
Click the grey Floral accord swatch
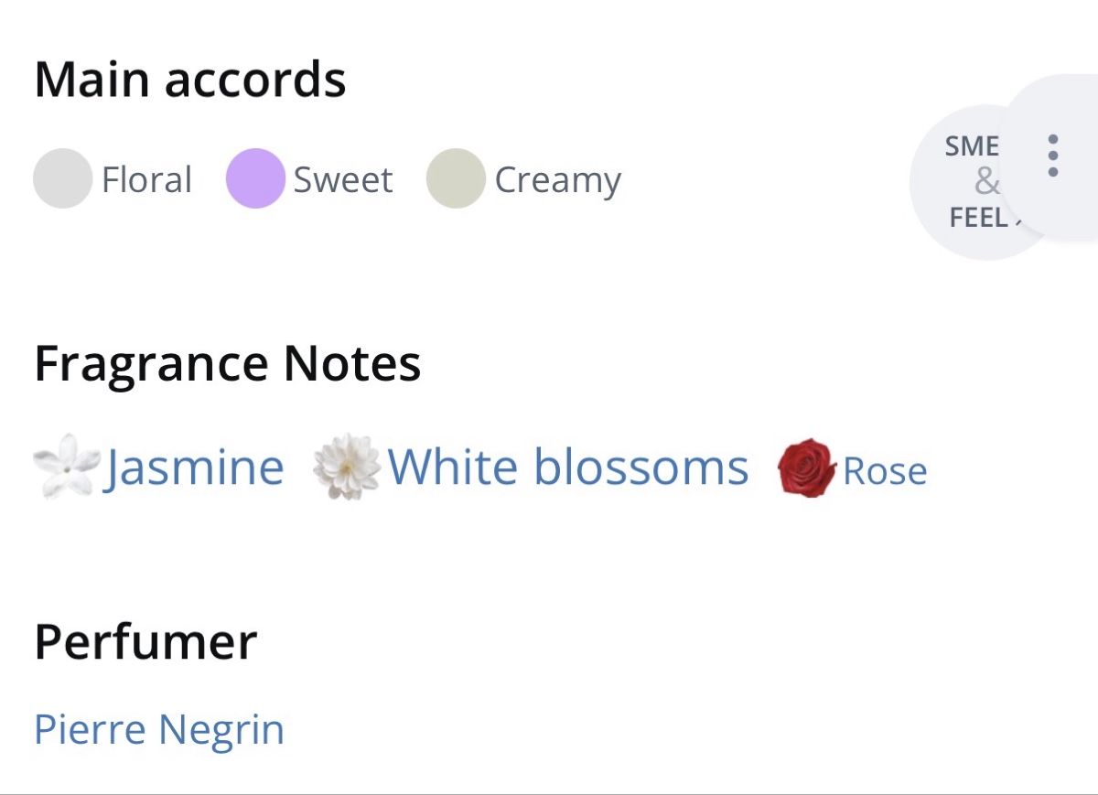coord(62,178)
